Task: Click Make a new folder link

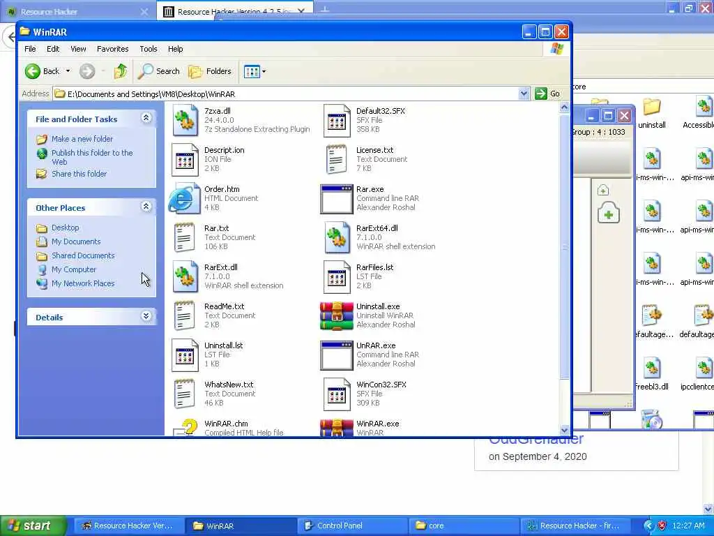Action: point(82,139)
